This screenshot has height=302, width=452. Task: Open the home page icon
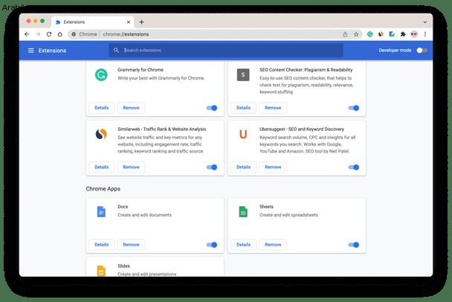(59, 34)
